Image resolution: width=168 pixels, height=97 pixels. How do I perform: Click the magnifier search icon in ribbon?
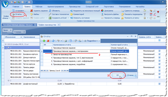pos(155,10)
